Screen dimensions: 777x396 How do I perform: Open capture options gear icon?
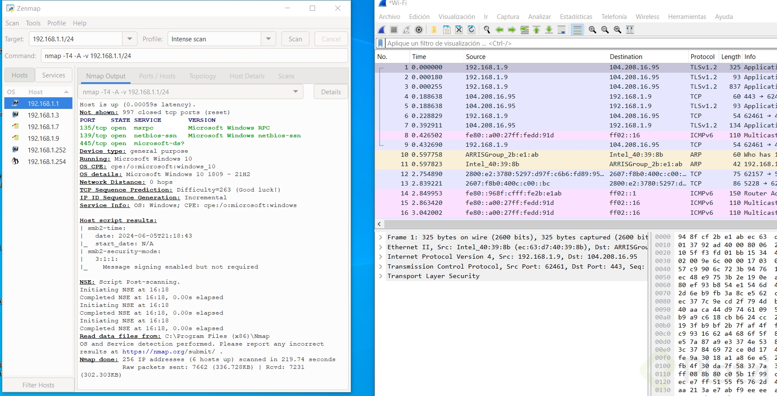[x=418, y=30]
